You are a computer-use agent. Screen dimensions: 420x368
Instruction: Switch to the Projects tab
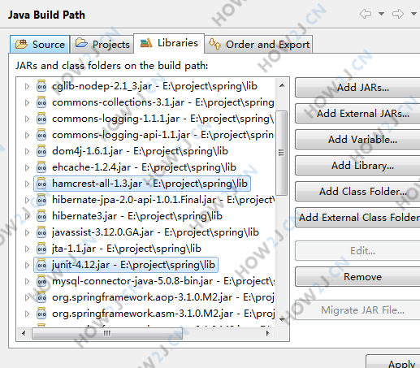point(102,44)
